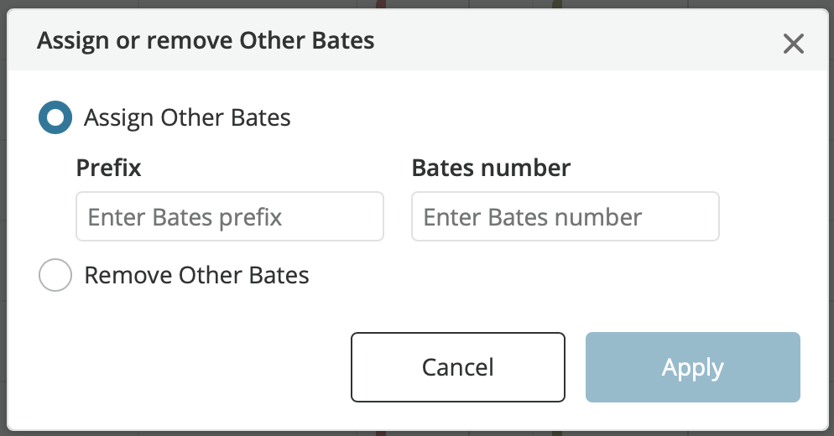Viewport: 834px width, 436px height.
Task: Select the Assign Other Bates radio button
Action: tap(55, 117)
